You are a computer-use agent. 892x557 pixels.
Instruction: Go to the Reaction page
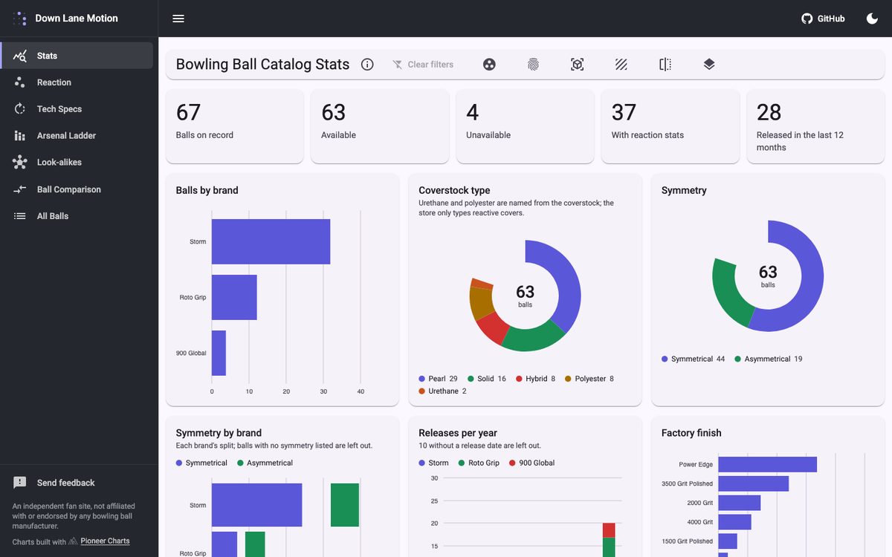point(77,82)
